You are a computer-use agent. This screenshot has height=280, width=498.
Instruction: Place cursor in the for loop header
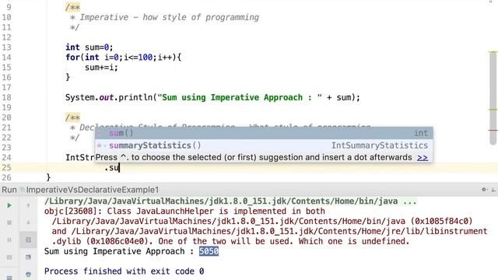(123, 58)
